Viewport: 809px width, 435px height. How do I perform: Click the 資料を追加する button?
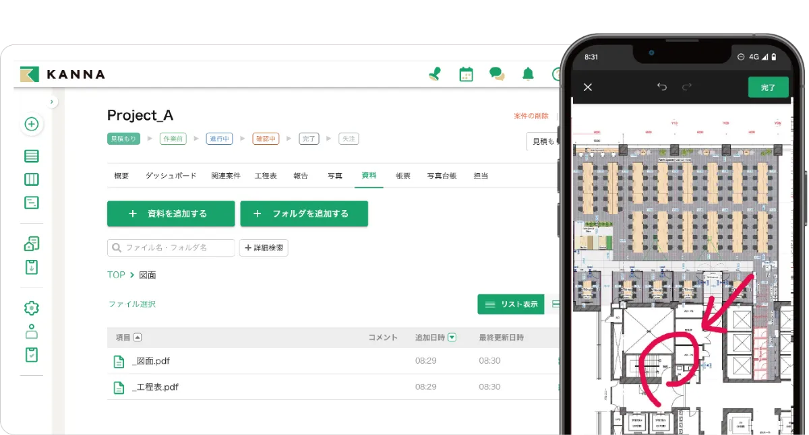171,213
